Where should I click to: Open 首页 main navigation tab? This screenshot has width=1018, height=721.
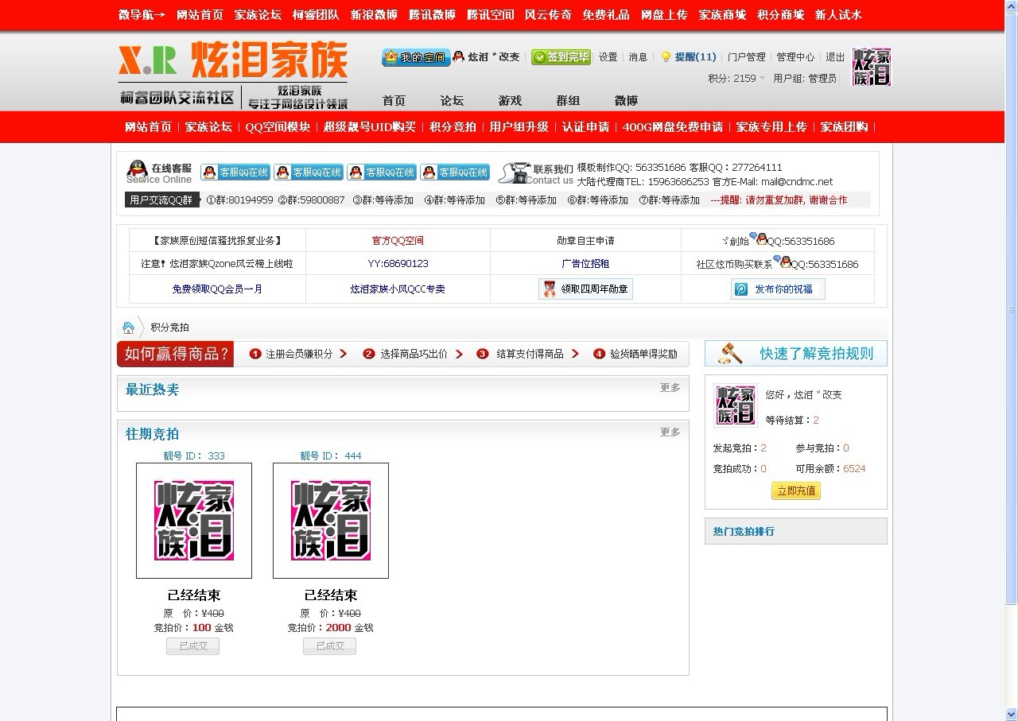click(x=394, y=101)
